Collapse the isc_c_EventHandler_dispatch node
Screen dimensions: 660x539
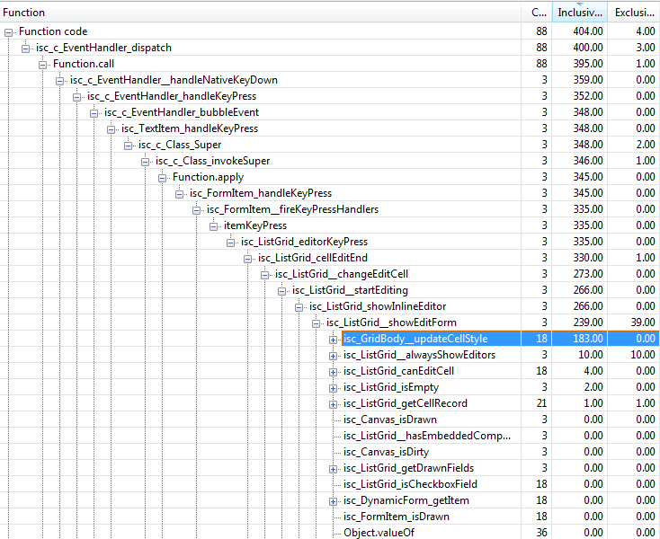coord(26,48)
